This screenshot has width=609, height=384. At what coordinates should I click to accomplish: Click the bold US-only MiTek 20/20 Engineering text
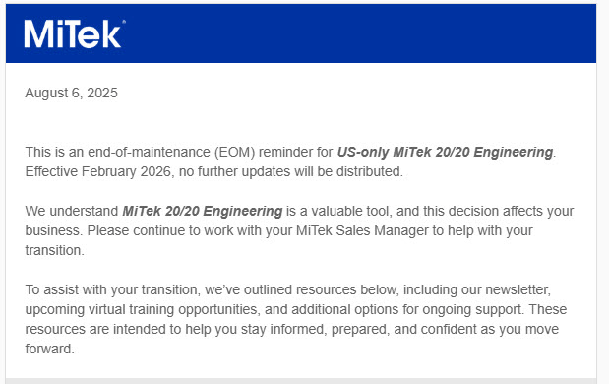coord(445,152)
